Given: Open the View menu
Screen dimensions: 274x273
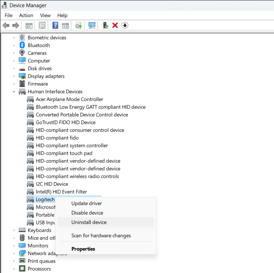Looking at the screenshot, I should 45,15.
